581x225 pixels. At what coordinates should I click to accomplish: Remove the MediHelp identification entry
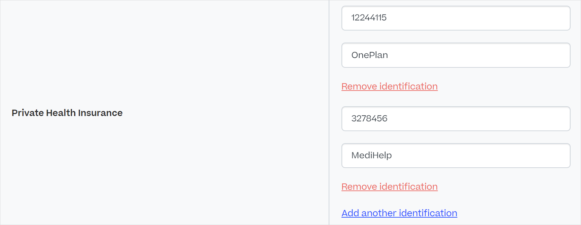click(390, 187)
